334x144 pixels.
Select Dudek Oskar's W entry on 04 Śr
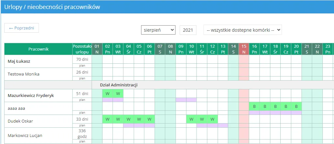pyautogui.click(x=128, y=119)
